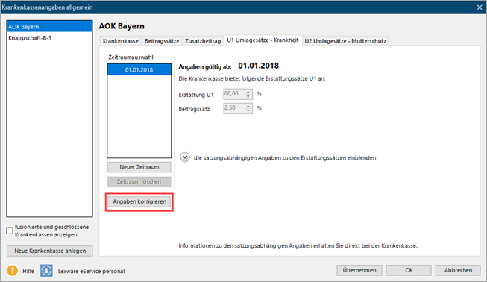The height and width of the screenshot is (282, 487).
Task: Click Lexware eService personal label
Action: pyautogui.click(x=91, y=271)
